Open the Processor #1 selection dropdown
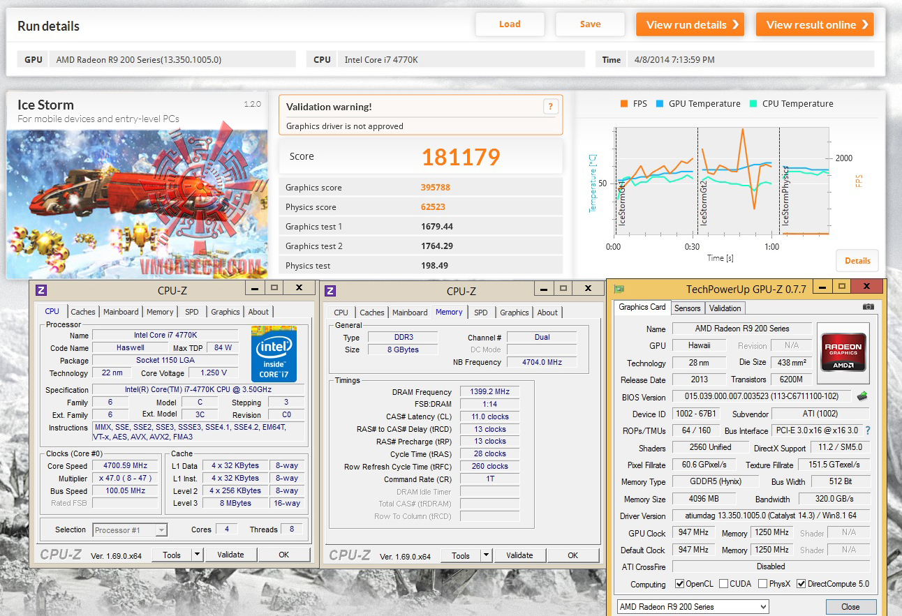Image resolution: width=902 pixels, height=616 pixels. 131,530
